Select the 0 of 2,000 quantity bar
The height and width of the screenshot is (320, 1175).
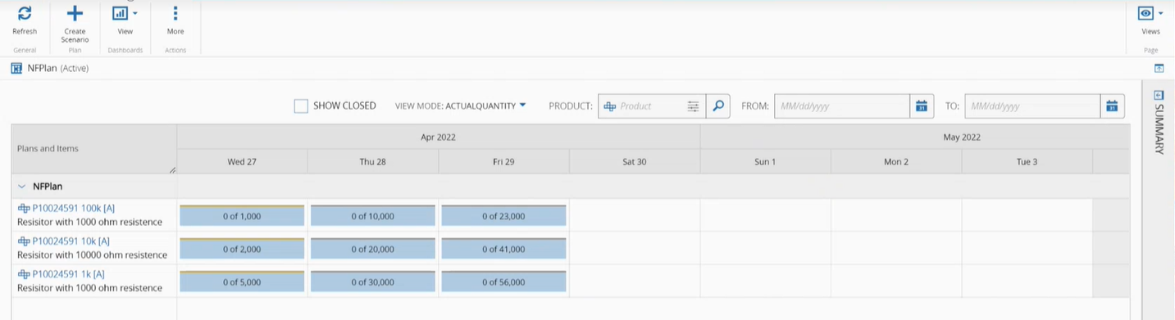click(242, 249)
